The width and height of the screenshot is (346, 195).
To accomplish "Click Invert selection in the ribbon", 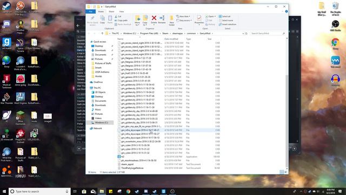I will 227,24.
